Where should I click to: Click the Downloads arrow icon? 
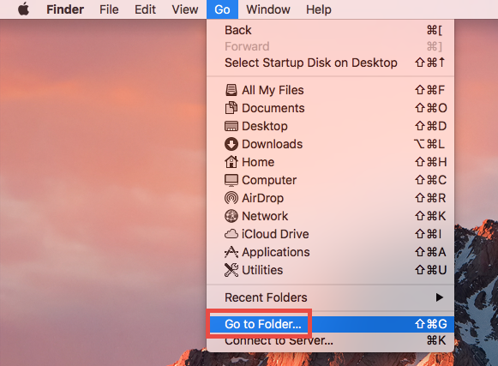point(231,144)
